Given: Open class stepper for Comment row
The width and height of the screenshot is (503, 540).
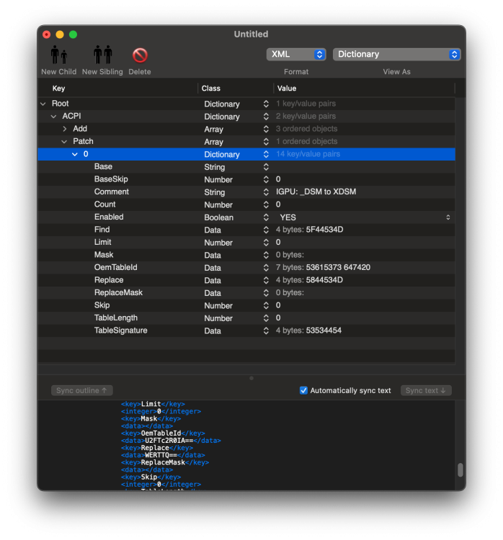Looking at the screenshot, I should pos(266,192).
